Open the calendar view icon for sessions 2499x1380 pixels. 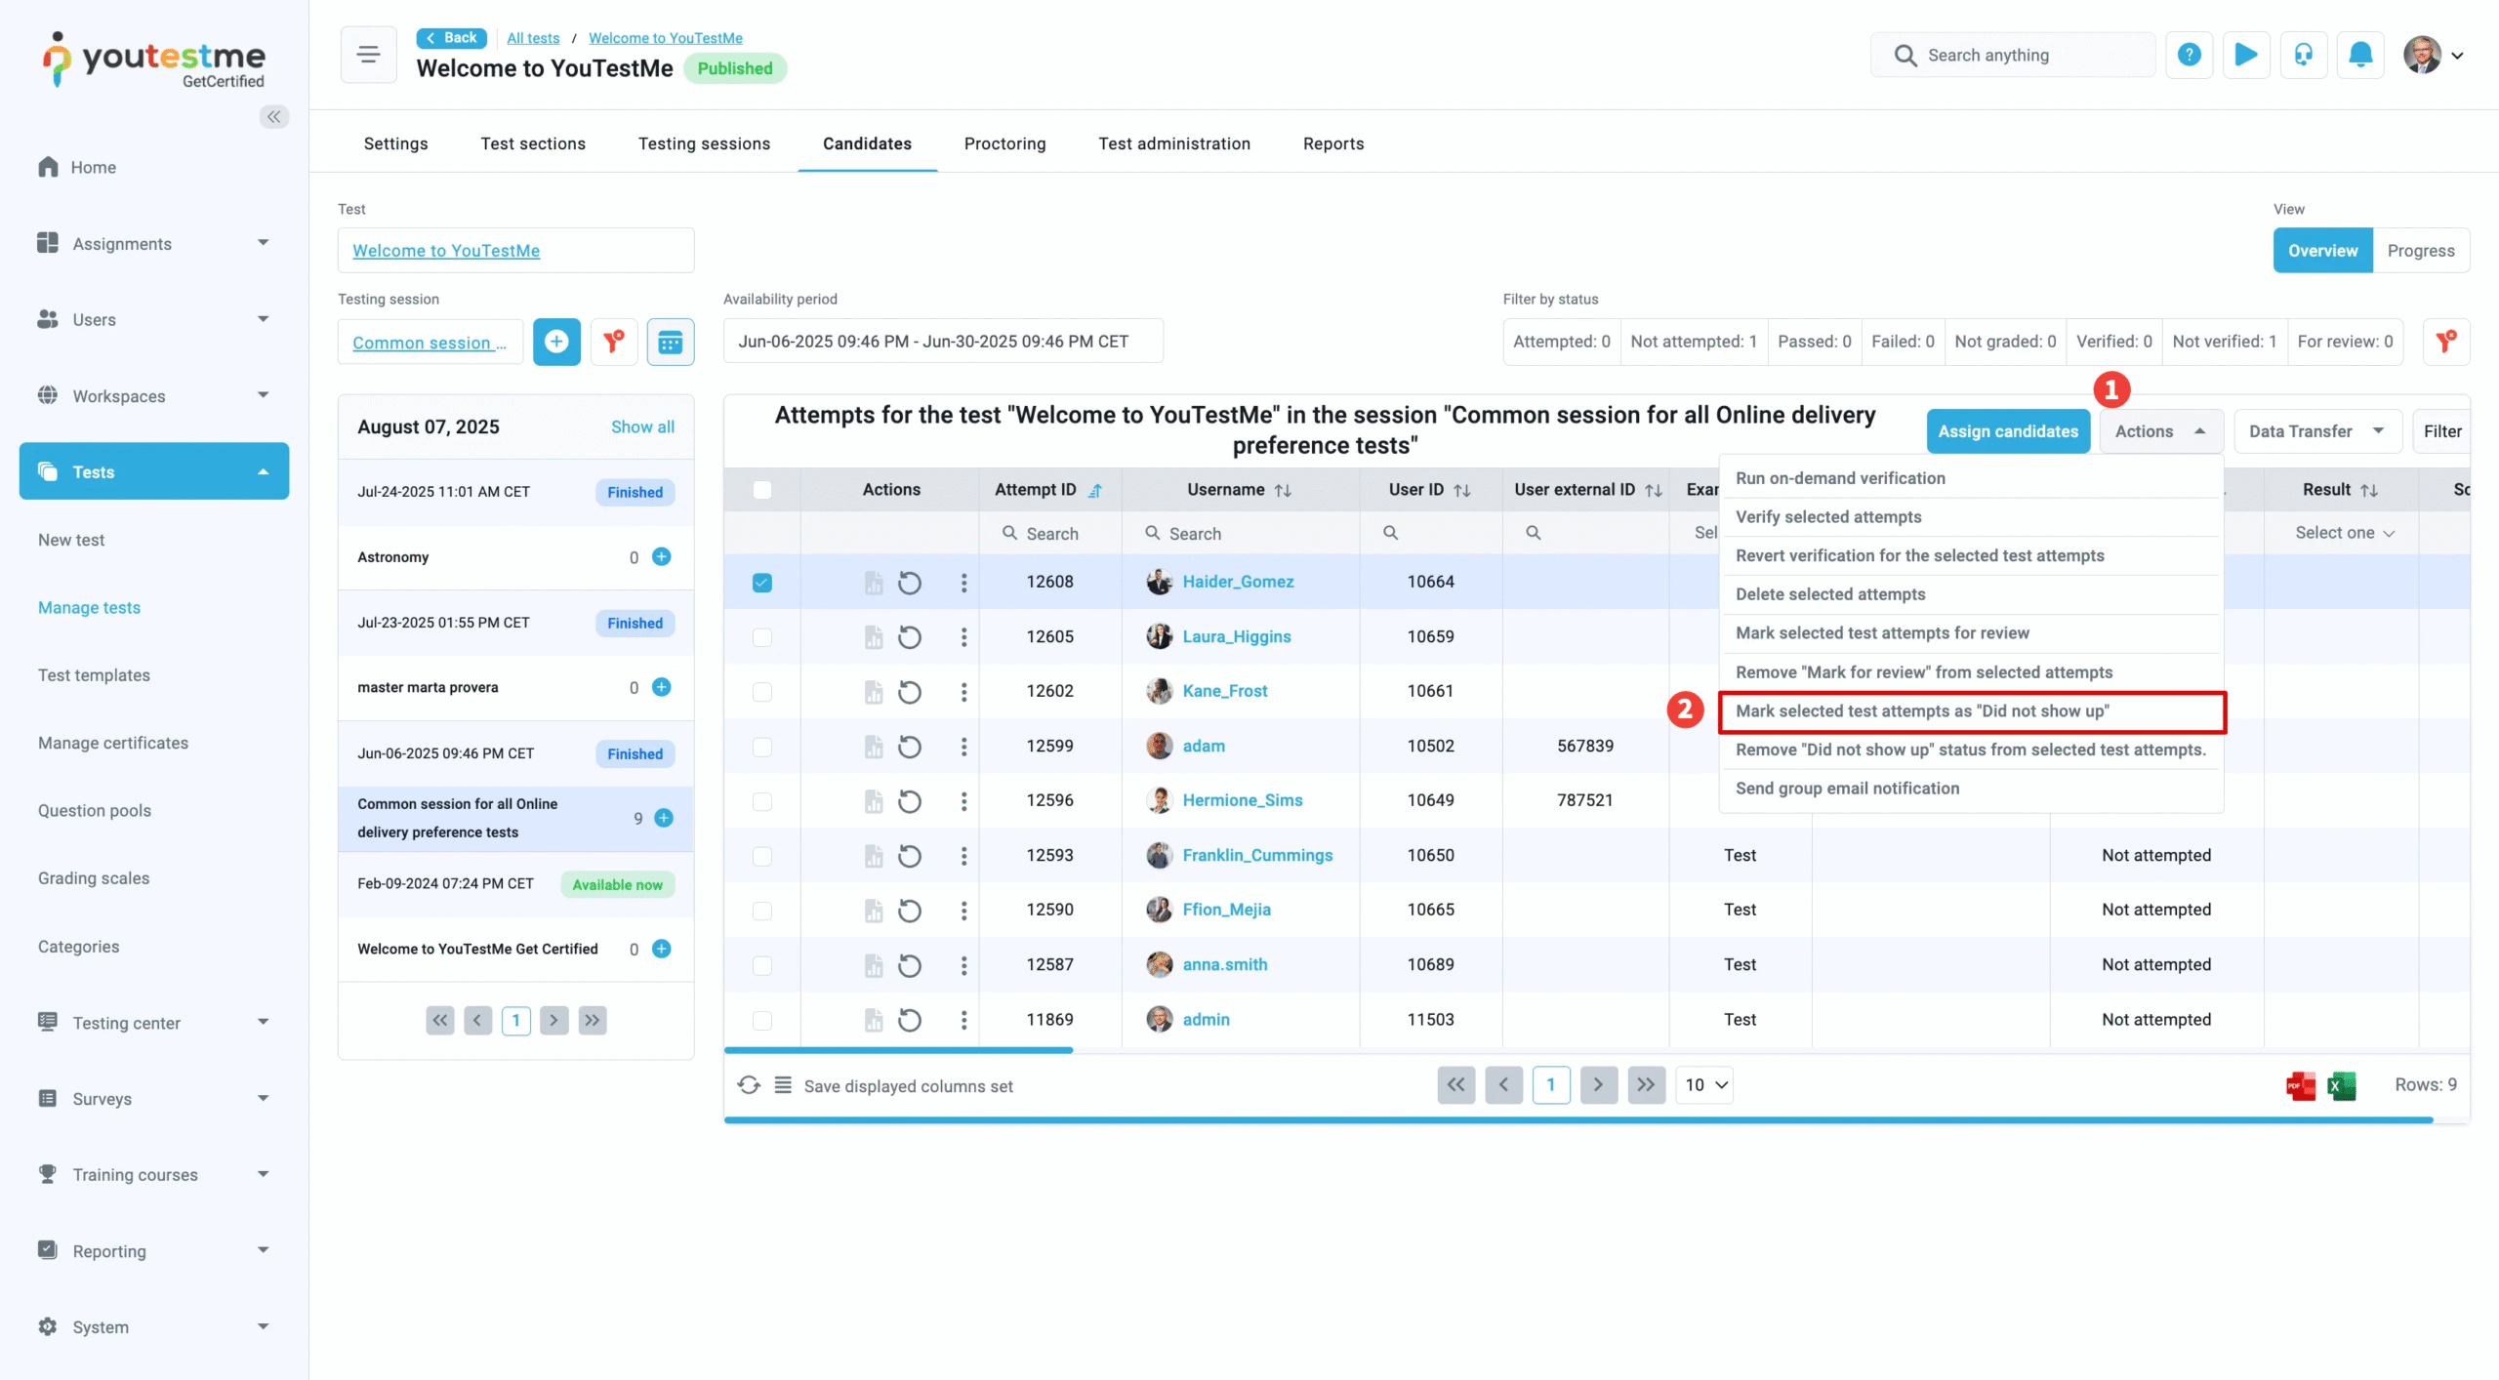coord(671,342)
